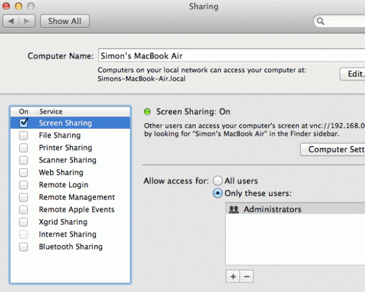Click the Administrators group icon
The width and height of the screenshot is (365, 292).
coord(234,209)
